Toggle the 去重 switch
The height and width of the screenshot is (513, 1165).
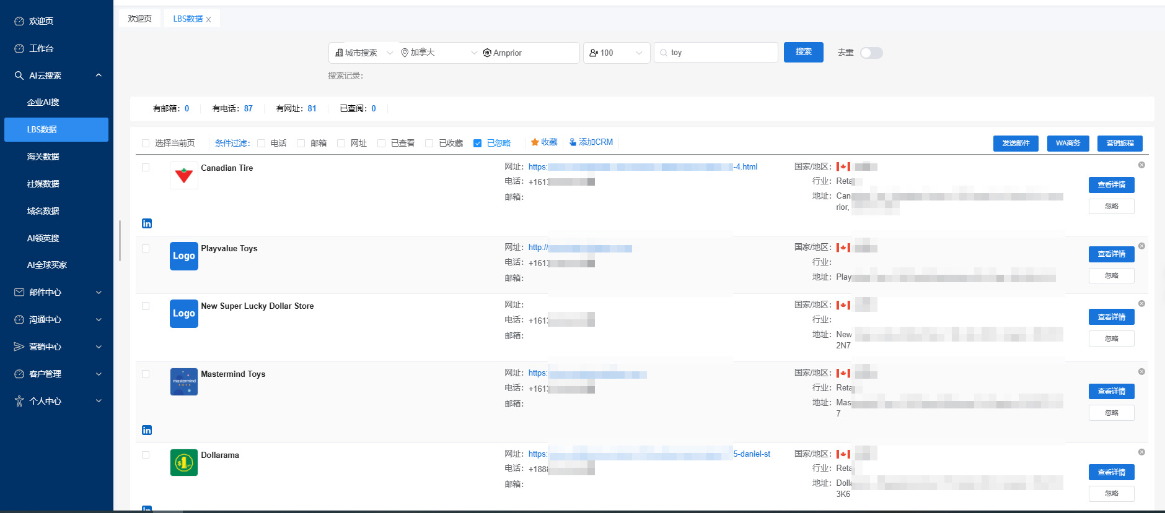[871, 53]
